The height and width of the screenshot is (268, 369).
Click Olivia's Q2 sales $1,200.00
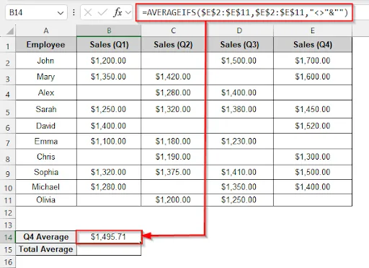[173, 200]
